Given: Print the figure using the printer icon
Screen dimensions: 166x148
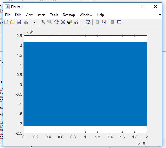Looking at the screenshot, I should [26, 22].
